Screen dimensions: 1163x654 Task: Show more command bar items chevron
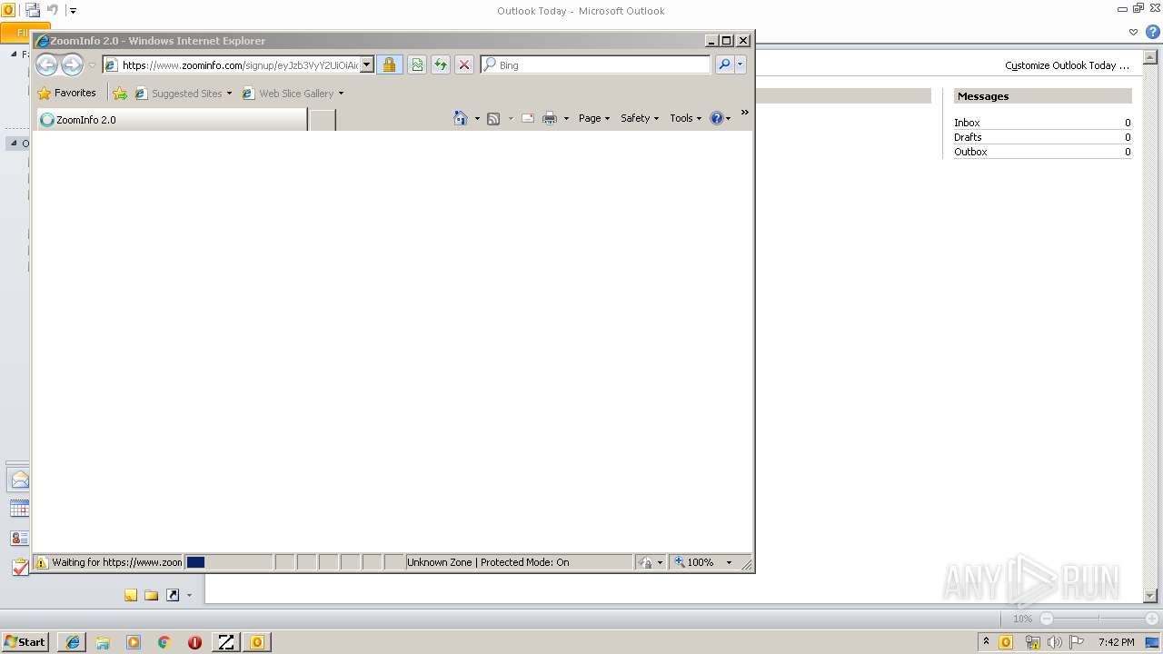point(744,113)
